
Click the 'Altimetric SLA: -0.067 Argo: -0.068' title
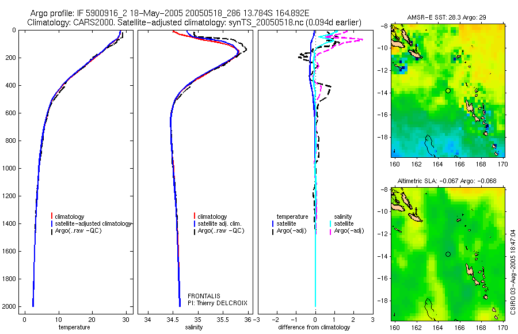[x=447, y=181]
